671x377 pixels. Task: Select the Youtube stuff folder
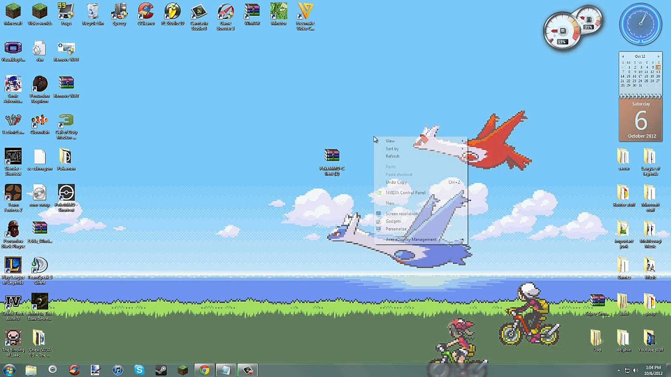(x=650, y=341)
